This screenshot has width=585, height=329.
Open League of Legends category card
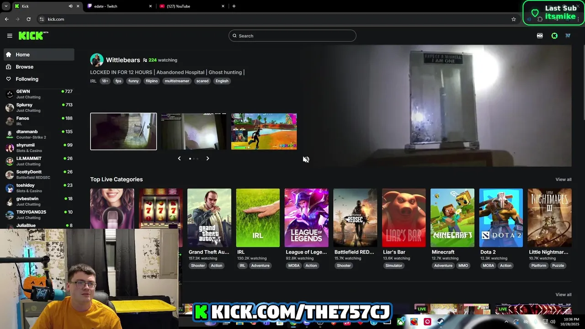click(306, 218)
